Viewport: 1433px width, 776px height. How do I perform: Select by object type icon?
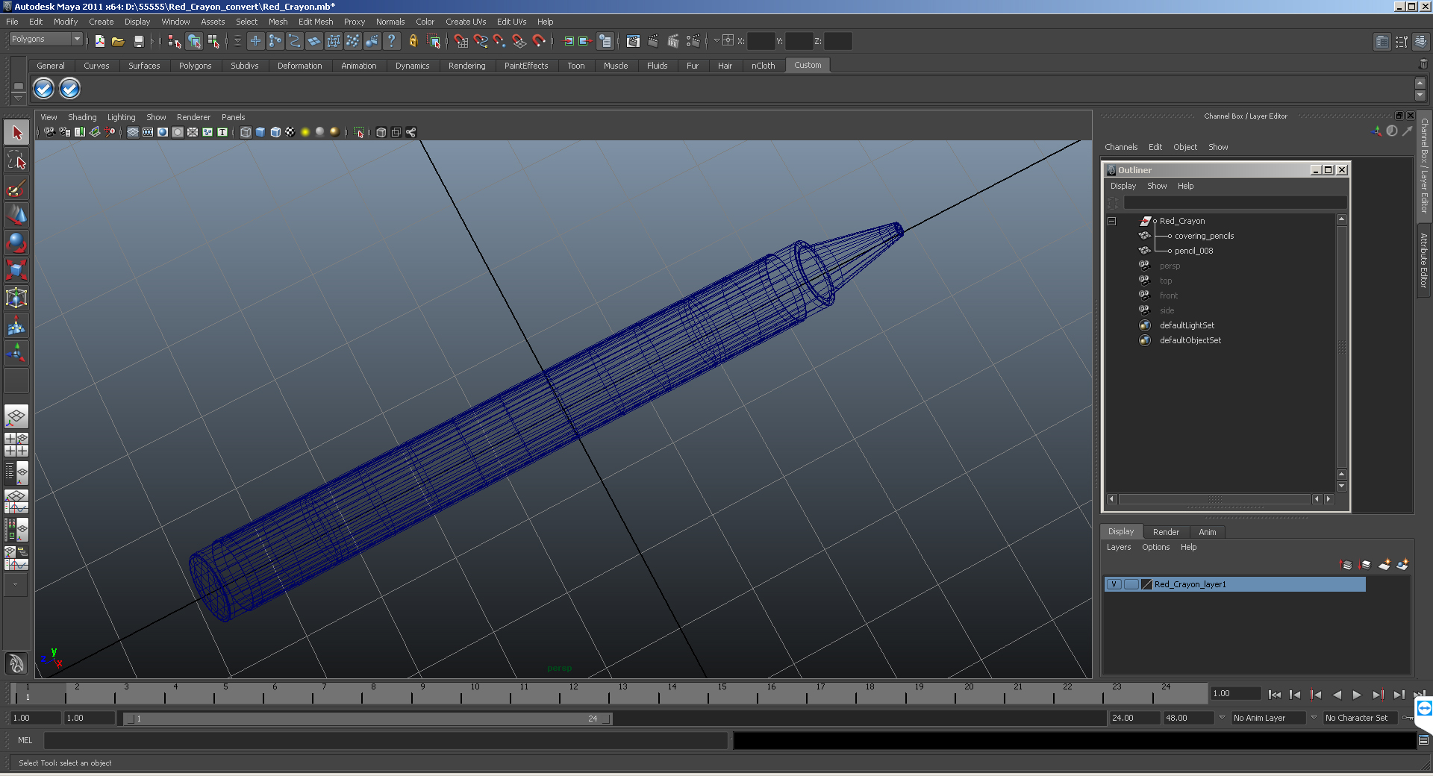[x=194, y=41]
